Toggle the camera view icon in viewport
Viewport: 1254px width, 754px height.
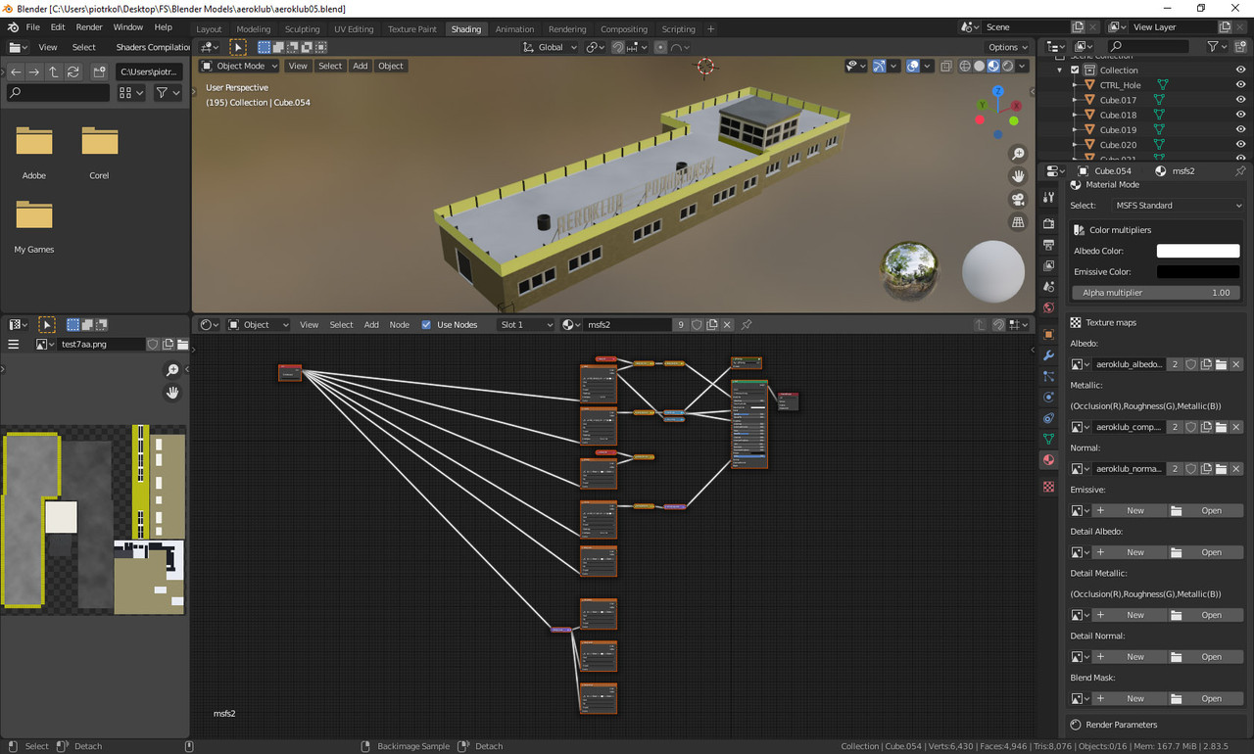click(1019, 199)
